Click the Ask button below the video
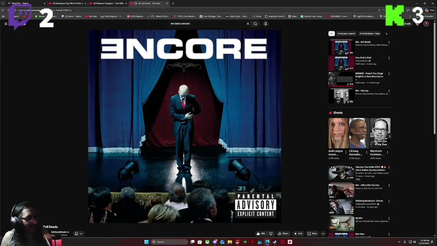437x246 pixels. coord(298,234)
